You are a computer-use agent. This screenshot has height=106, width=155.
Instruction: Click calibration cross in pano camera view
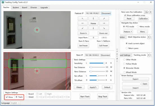pos(37,71)
